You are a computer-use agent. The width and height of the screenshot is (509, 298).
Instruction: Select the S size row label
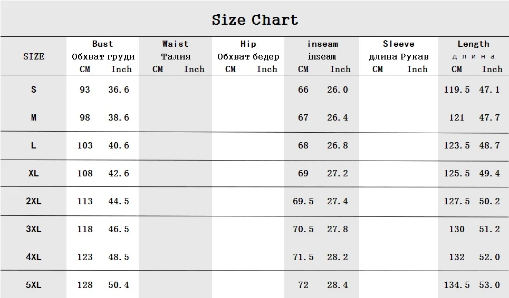click(x=33, y=90)
